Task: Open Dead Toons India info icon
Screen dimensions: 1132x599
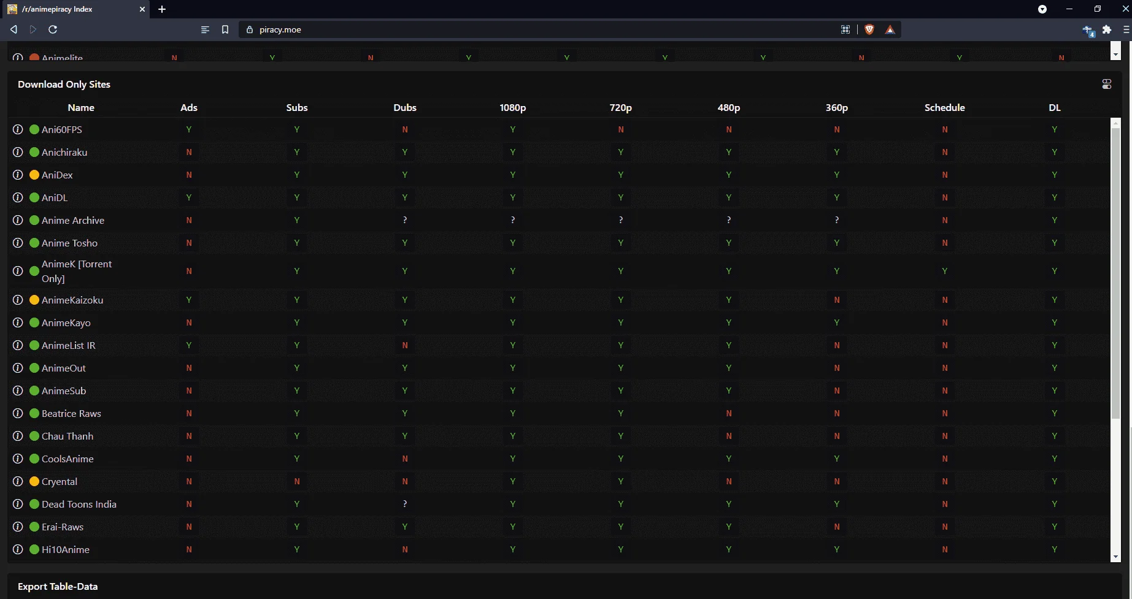Action: (x=18, y=504)
